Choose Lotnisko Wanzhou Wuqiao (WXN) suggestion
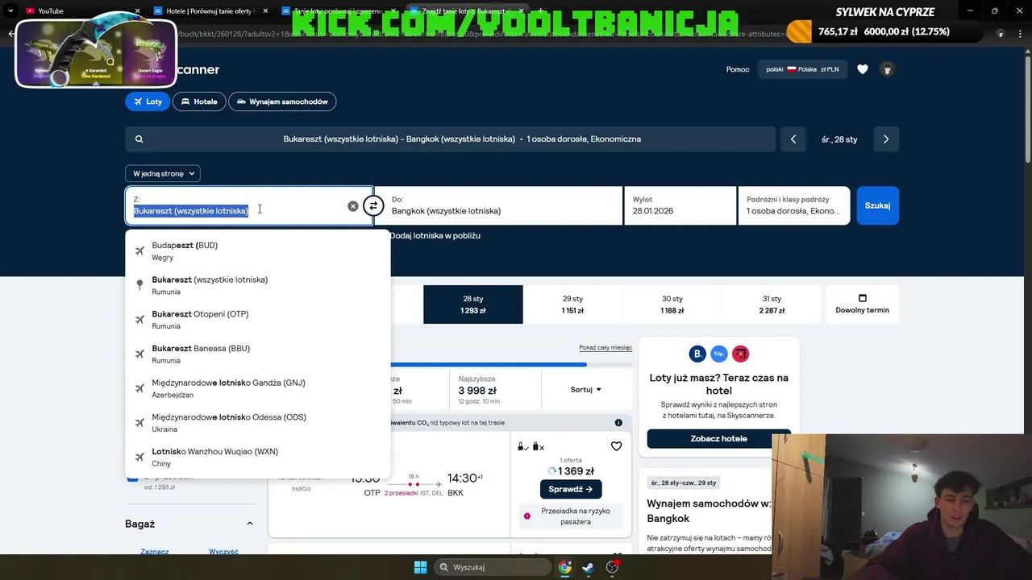The width and height of the screenshot is (1032, 580). 258,458
